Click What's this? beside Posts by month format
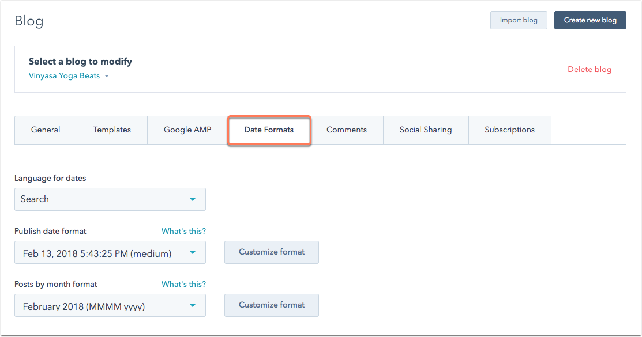This screenshot has height=337, width=642. 183,284
